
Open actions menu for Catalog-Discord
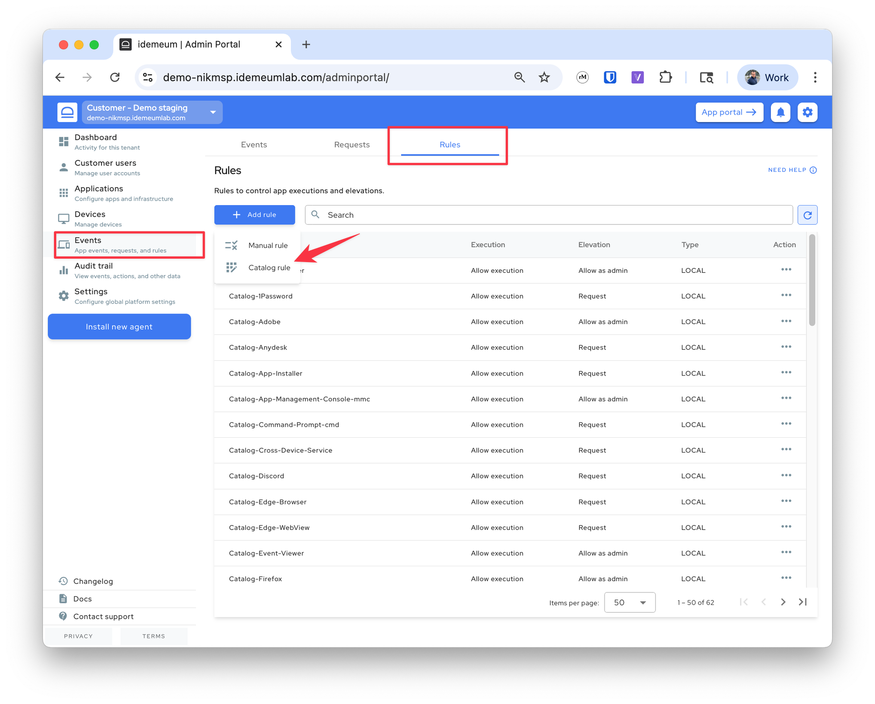point(786,476)
